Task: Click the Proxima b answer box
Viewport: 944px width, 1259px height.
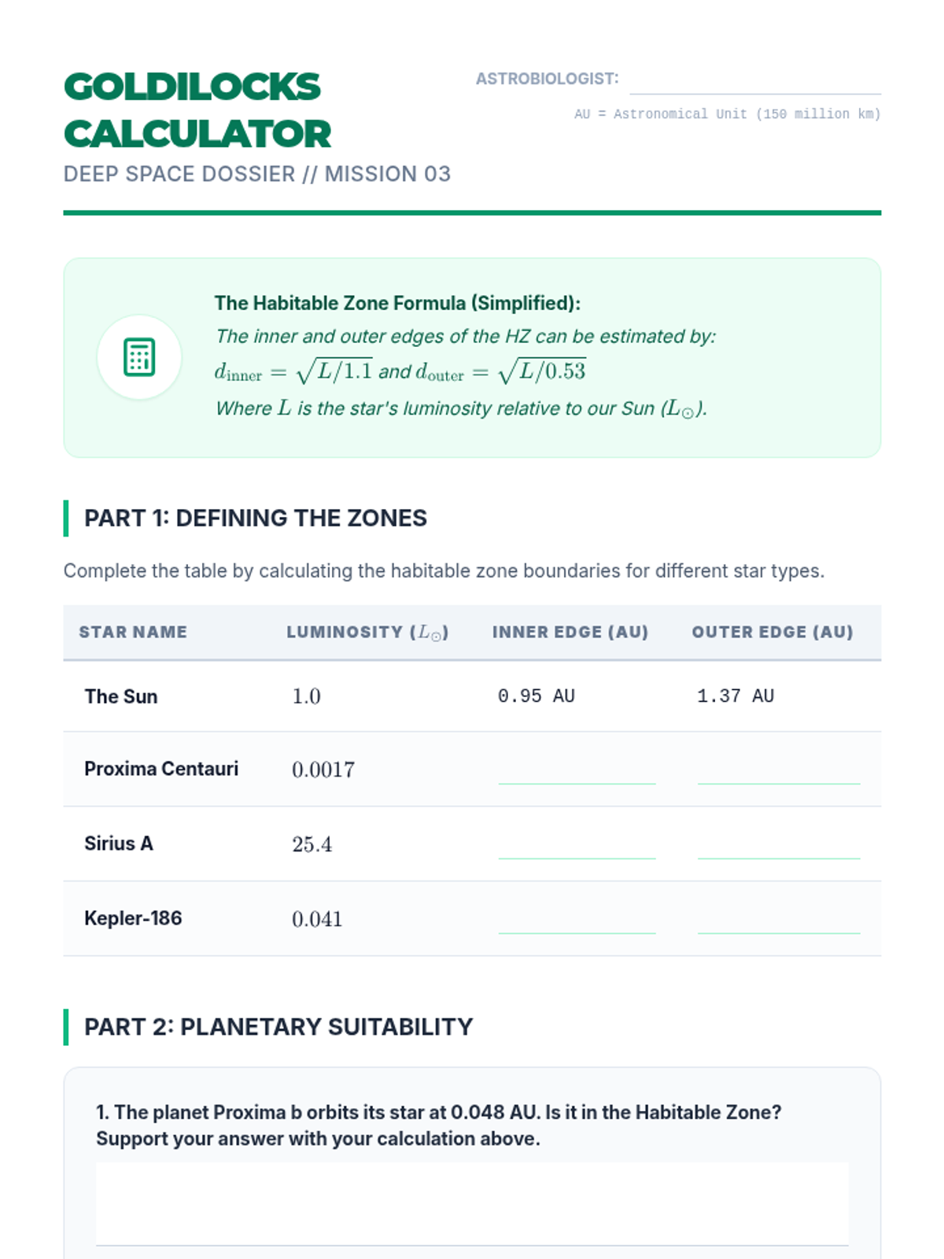Action: point(472,1204)
